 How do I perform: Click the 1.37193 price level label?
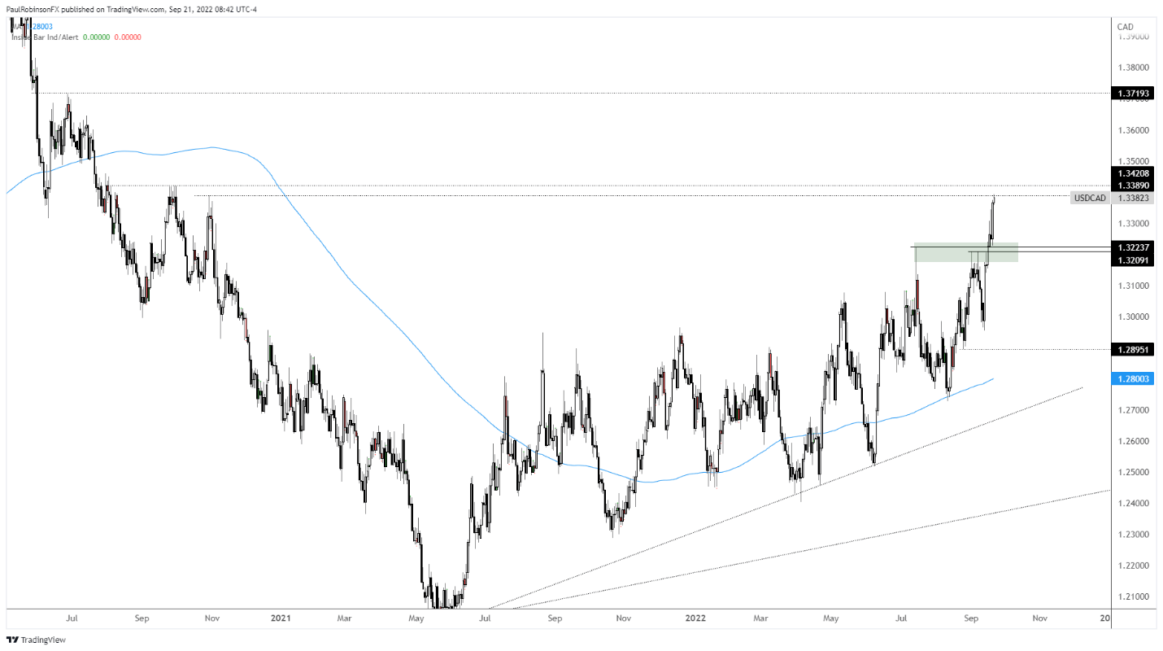[1132, 94]
